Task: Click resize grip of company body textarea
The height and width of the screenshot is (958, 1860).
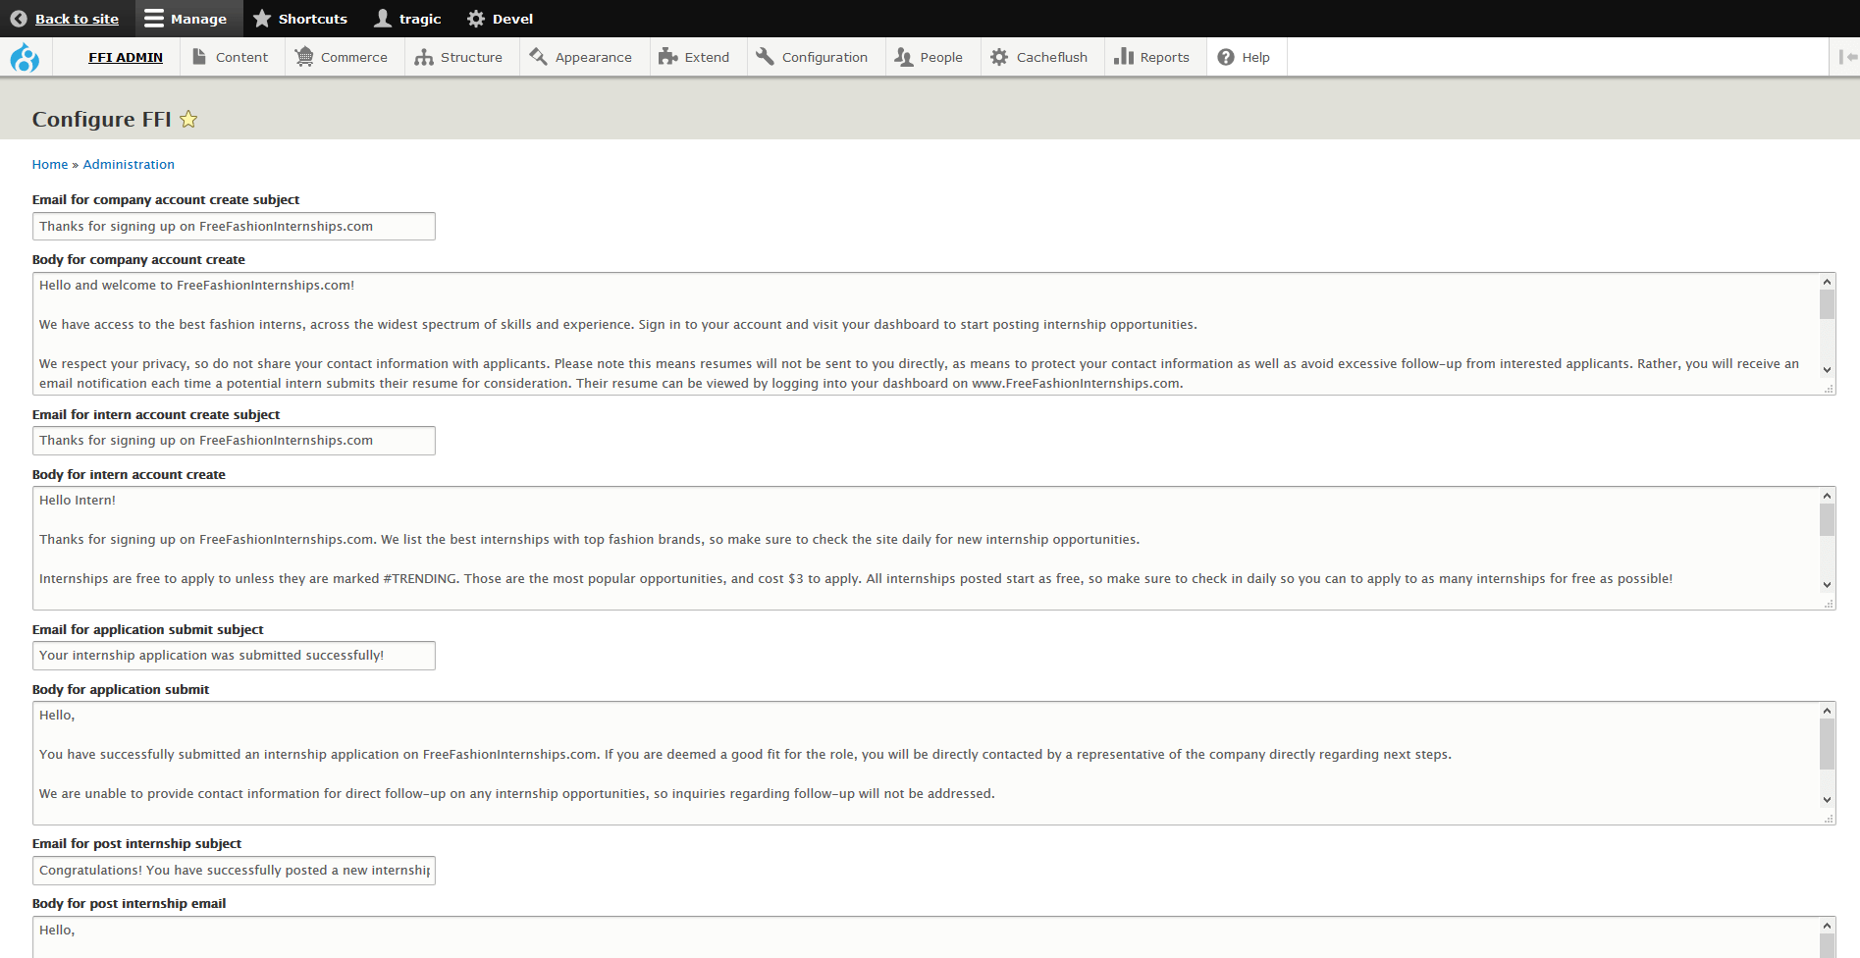Action: point(1829,389)
